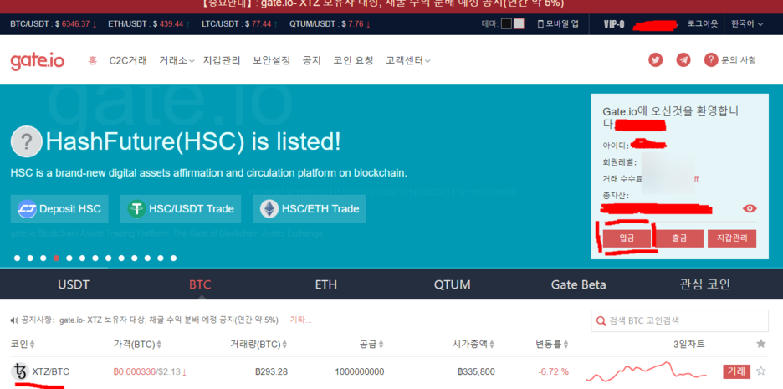Click the 지갑관리 button in welcome panel
This screenshot has width=783, height=389.
click(x=732, y=238)
